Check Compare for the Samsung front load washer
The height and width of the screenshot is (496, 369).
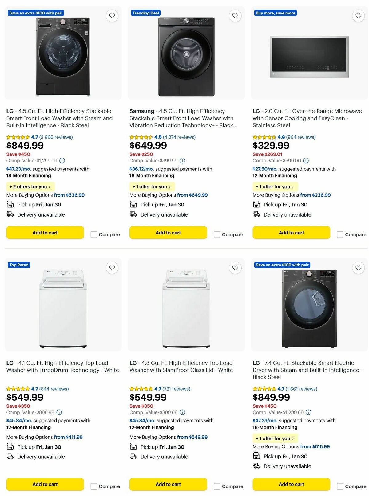(217, 234)
